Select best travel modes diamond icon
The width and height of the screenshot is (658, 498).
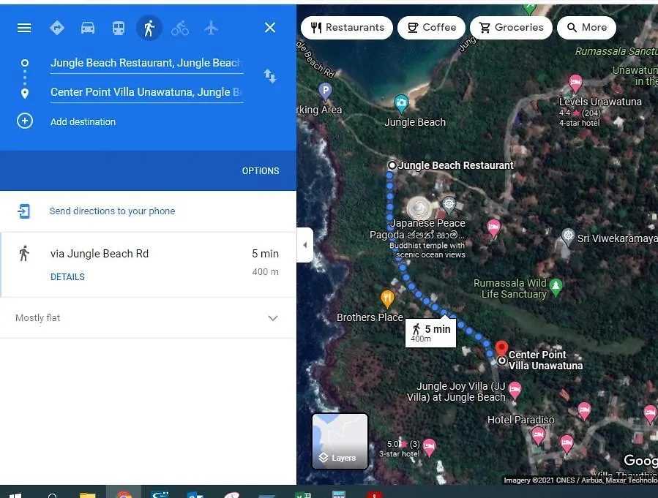pos(56,28)
